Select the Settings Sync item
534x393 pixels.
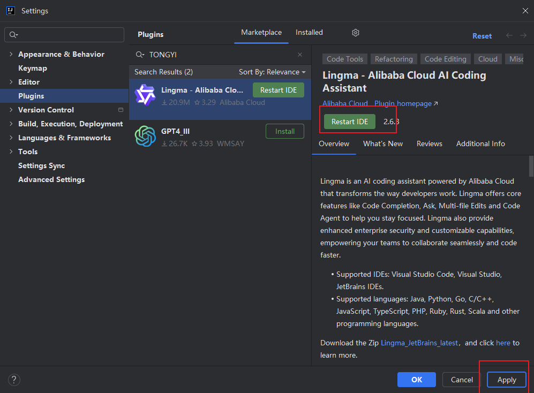[x=42, y=165]
